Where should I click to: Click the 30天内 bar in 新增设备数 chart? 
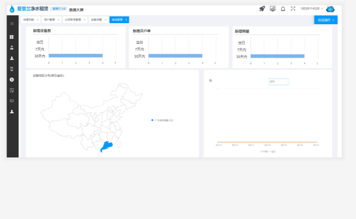click(x=75, y=56)
